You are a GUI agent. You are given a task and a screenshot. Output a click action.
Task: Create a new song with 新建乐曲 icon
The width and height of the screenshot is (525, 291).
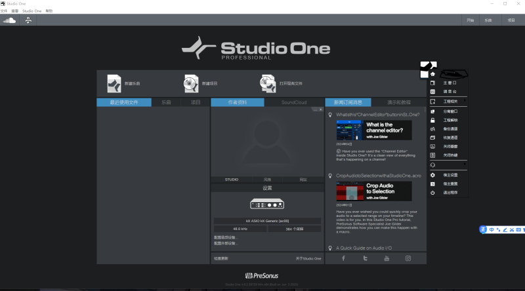pyautogui.click(x=114, y=84)
